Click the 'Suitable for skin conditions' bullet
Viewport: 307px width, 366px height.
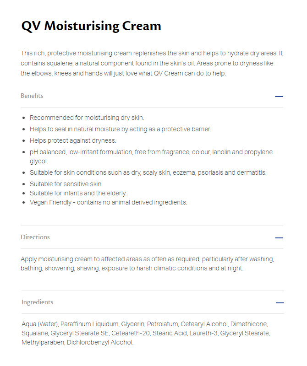pos(148,172)
